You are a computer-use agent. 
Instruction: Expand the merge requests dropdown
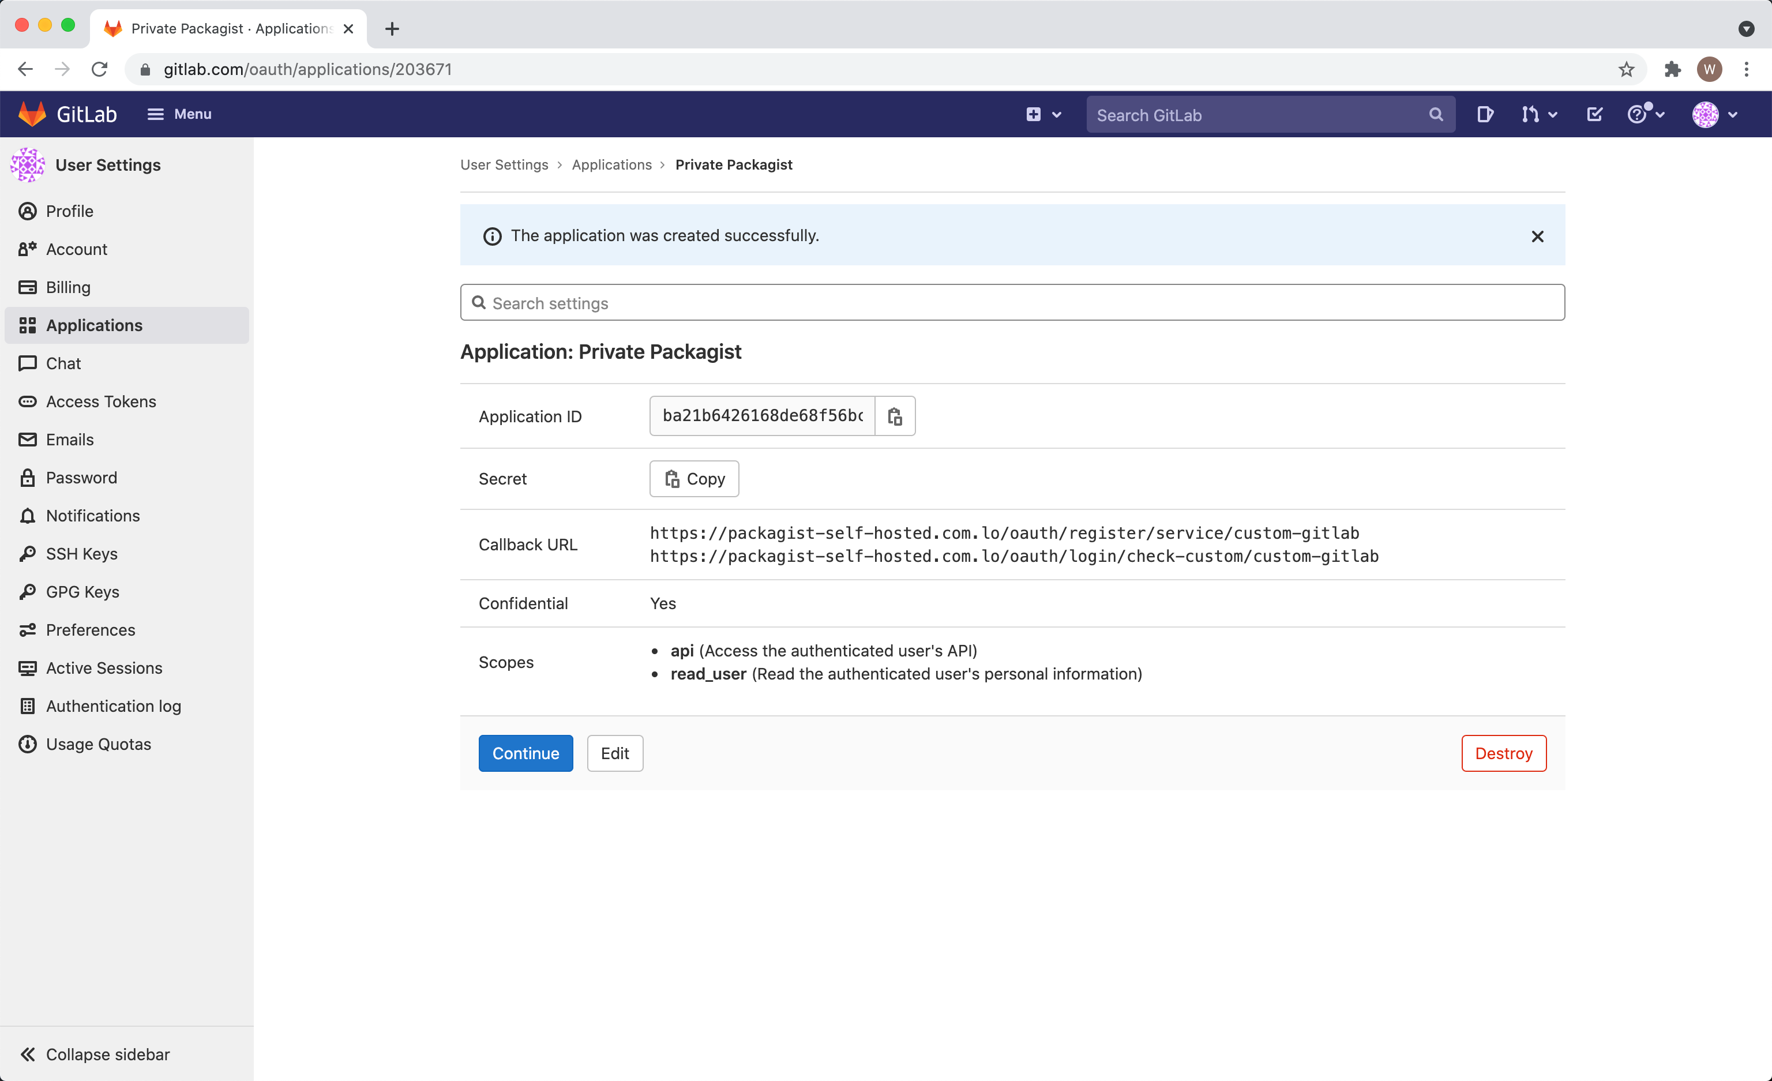click(1540, 114)
